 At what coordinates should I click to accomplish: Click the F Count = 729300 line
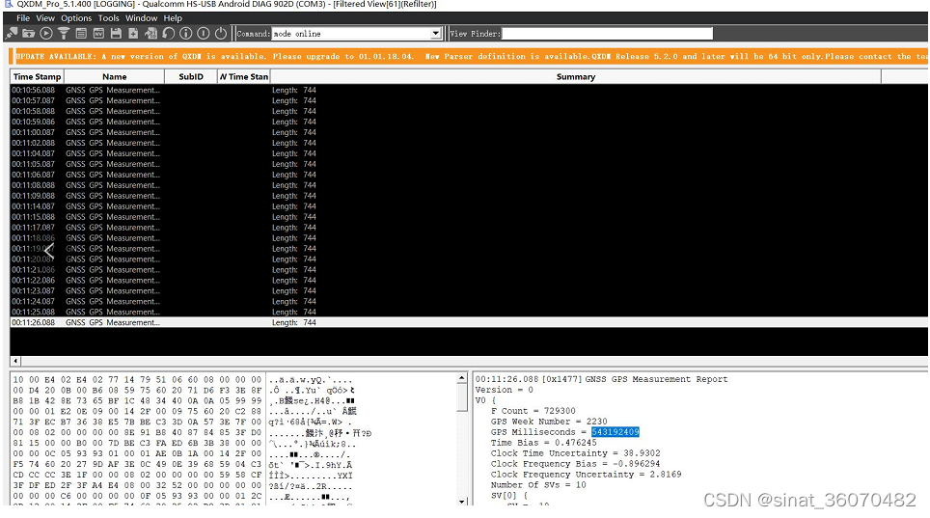533,411
